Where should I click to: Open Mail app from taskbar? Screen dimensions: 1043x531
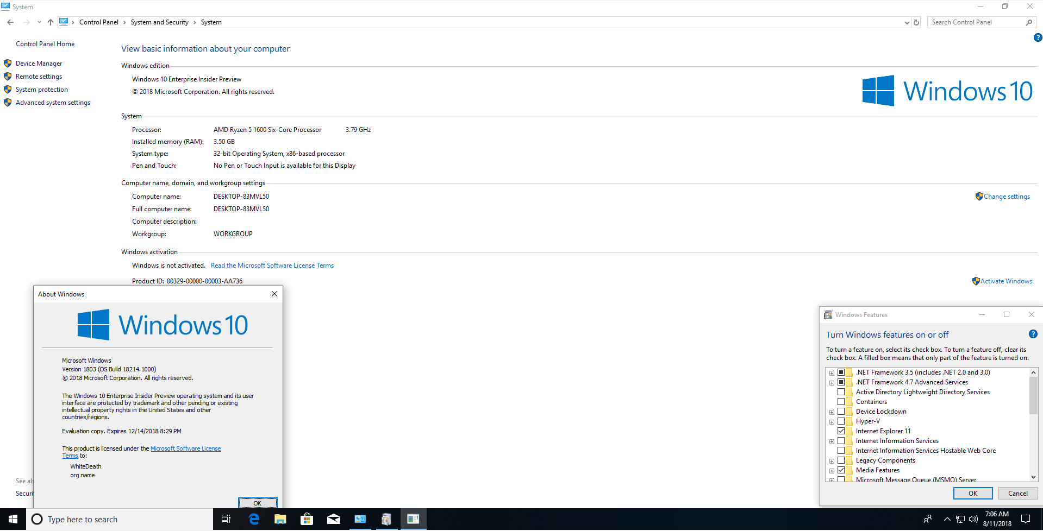tap(333, 519)
